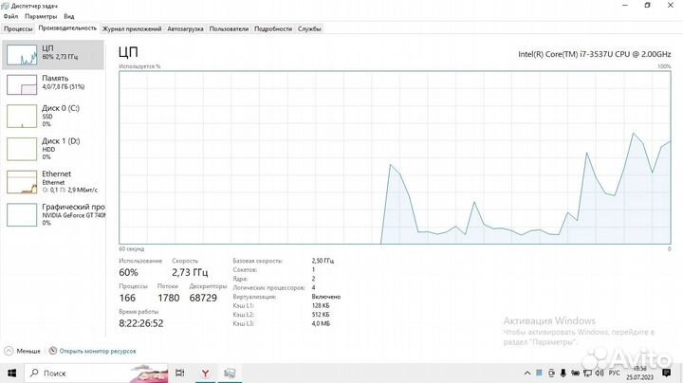The image size is (683, 383).
Task: Select the Графический процессор graph thumbnail
Action: [x=22, y=215]
